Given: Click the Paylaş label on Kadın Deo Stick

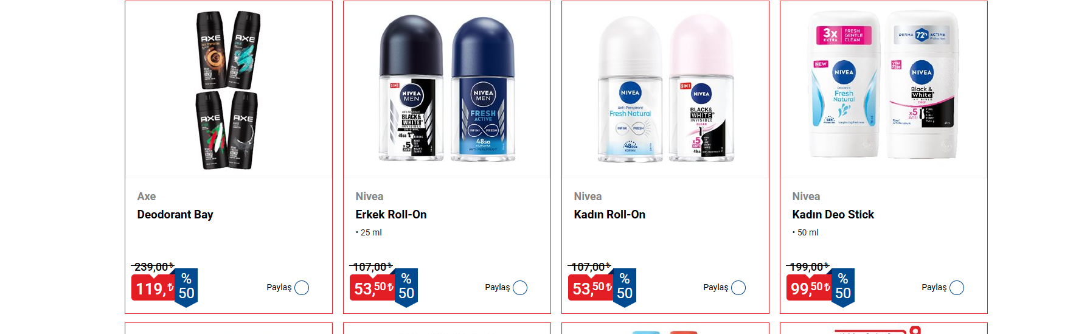Looking at the screenshot, I should click(934, 287).
